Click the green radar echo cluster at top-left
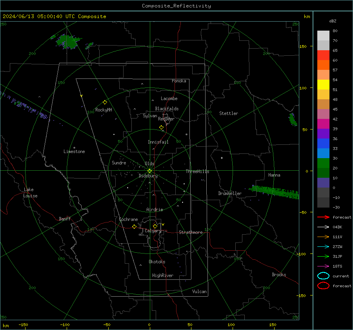This screenshot has height=330, width=353. pyautogui.click(x=68, y=42)
